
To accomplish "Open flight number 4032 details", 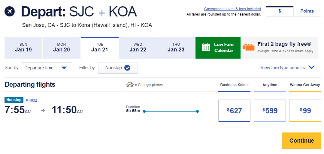I will [31, 100].
